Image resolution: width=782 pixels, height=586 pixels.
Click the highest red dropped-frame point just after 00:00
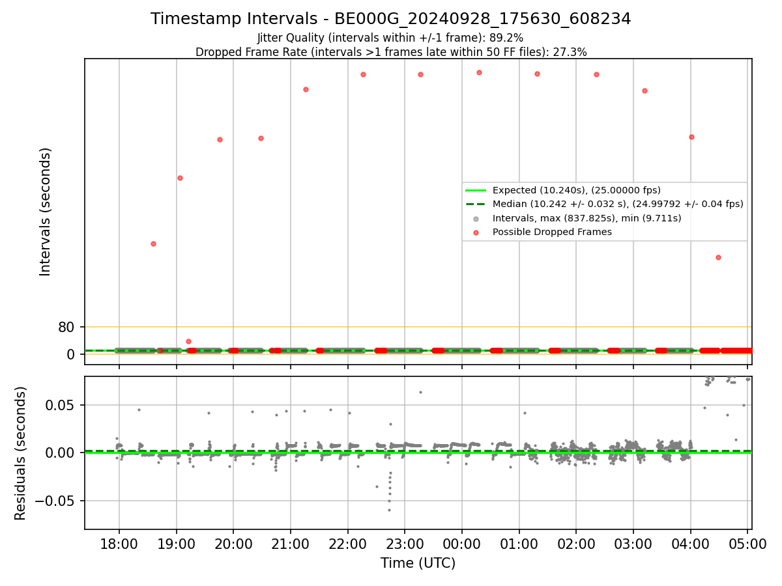pyautogui.click(x=479, y=72)
